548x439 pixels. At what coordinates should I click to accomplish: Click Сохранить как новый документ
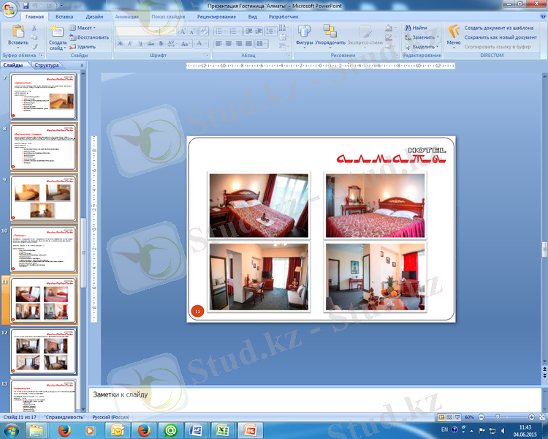pyautogui.click(x=501, y=37)
